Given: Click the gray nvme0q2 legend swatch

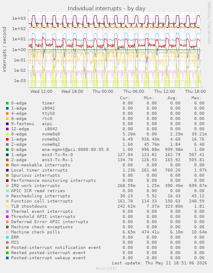Looking at the screenshot, I should click(7, 144).
